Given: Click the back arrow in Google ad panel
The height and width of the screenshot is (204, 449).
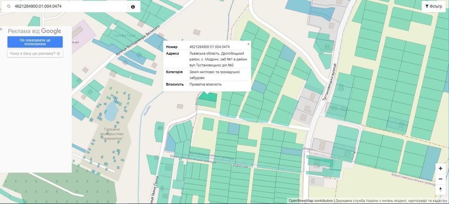Looking at the screenshot, I should 1,29.
